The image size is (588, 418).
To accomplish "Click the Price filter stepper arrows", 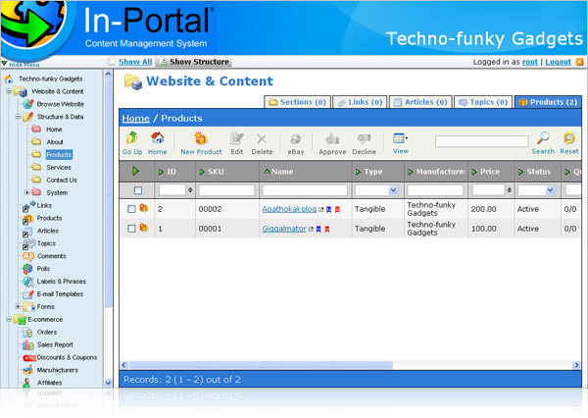I will [x=509, y=190].
